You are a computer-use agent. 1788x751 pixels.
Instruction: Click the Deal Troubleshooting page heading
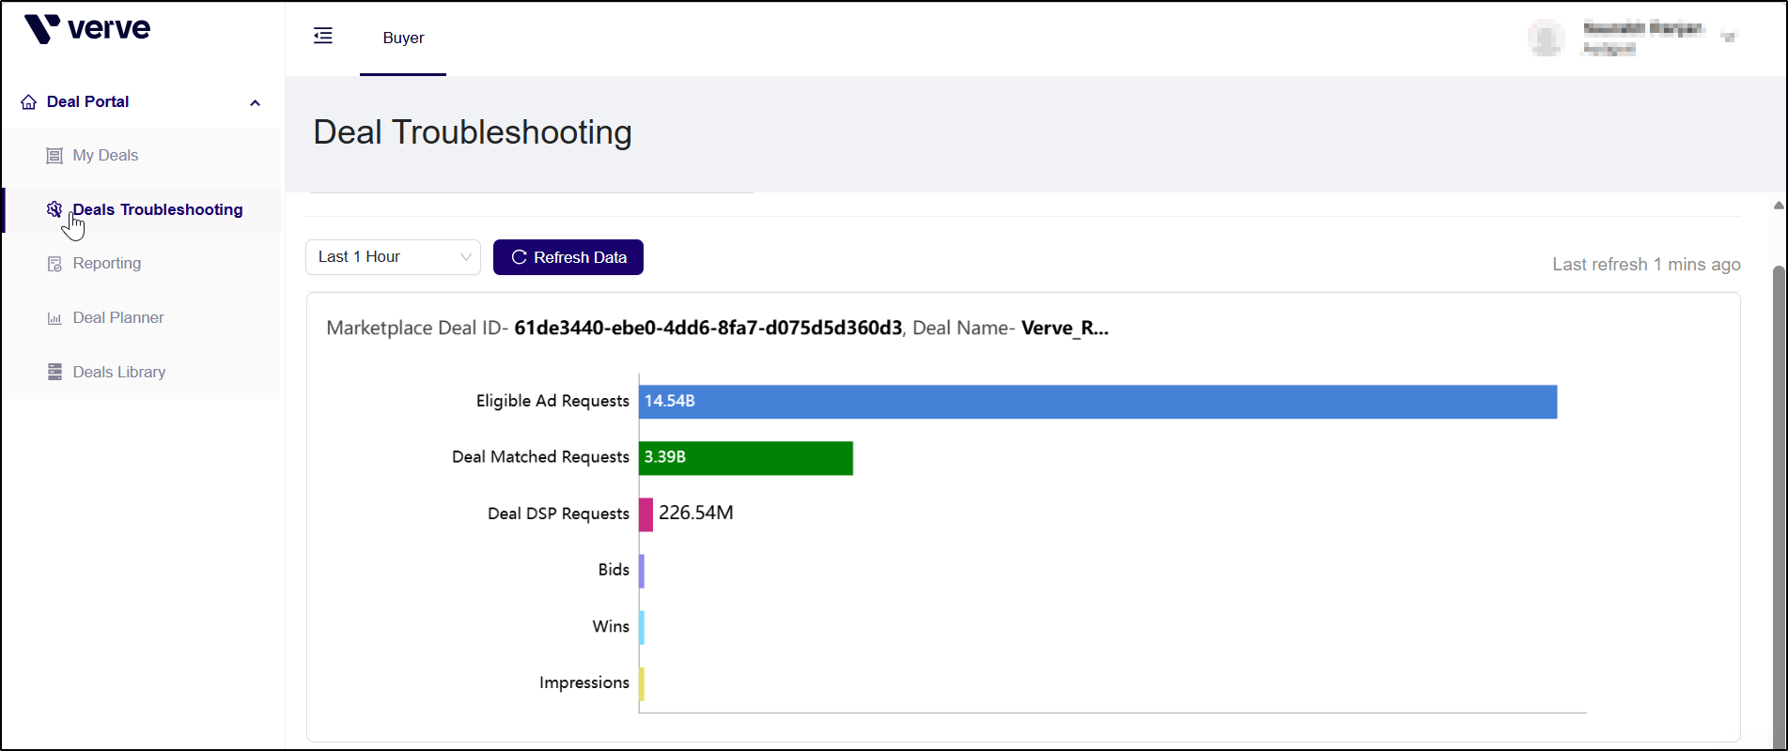(x=473, y=132)
